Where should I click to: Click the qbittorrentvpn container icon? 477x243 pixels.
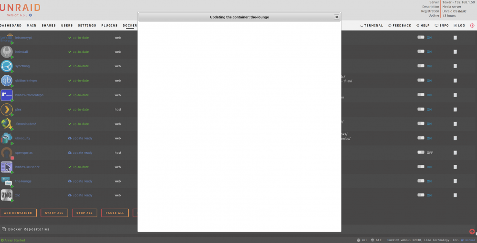(6, 81)
